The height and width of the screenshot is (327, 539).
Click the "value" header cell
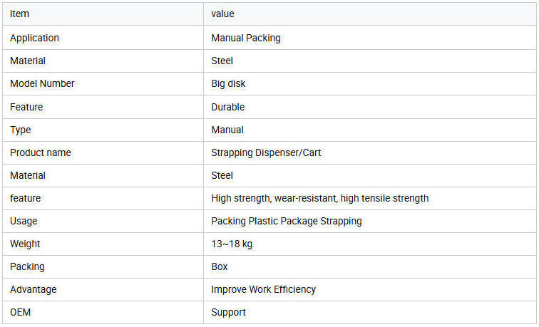coord(222,14)
